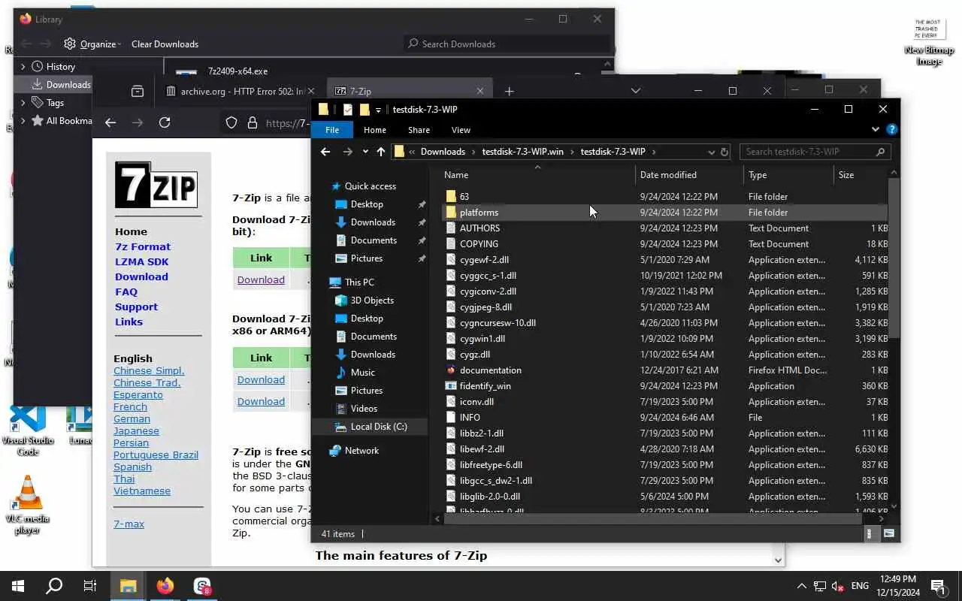Open Organize menu in Library window
Viewport: 962px width, 601px height.
pos(93,44)
